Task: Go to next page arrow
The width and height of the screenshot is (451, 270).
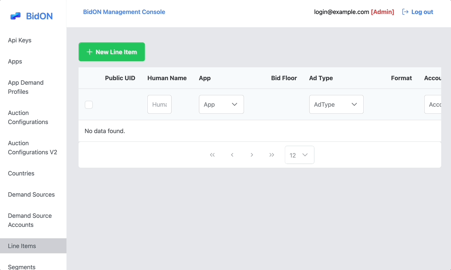Action: coord(252,155)
